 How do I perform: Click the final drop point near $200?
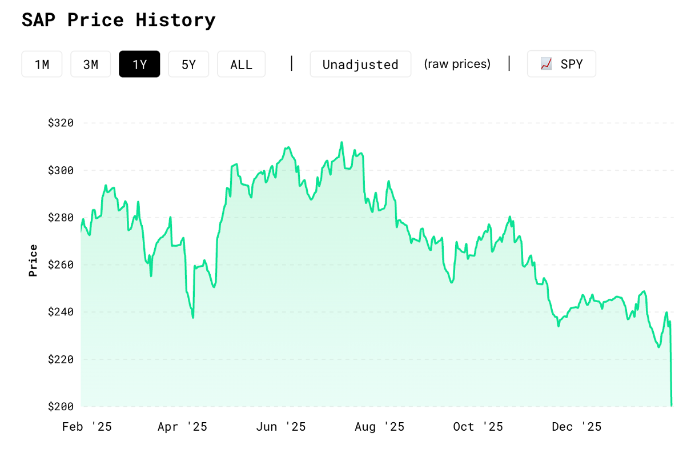[x=672, y=405]
